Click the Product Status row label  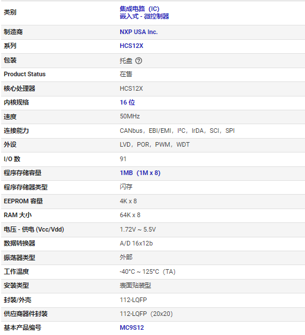25,74
